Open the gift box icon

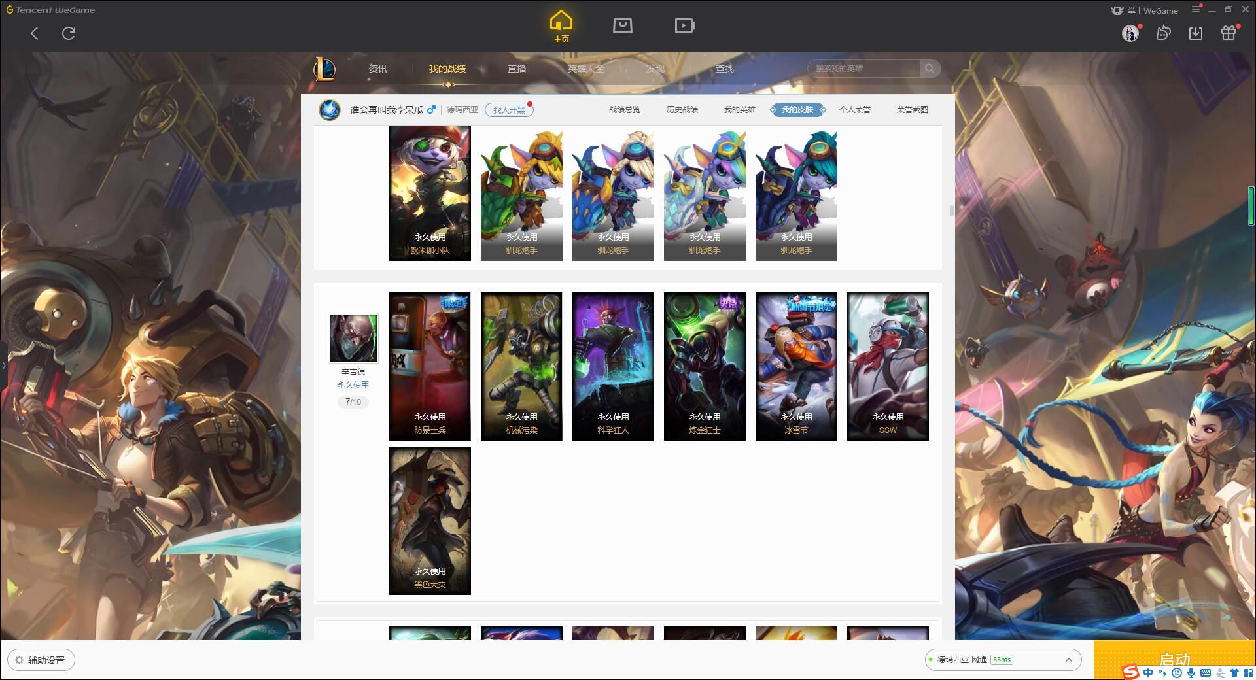1229,33
